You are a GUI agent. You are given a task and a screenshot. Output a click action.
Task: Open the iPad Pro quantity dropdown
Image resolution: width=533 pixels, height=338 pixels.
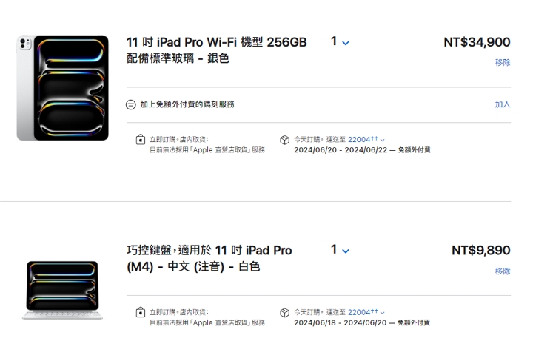(340, 42)
